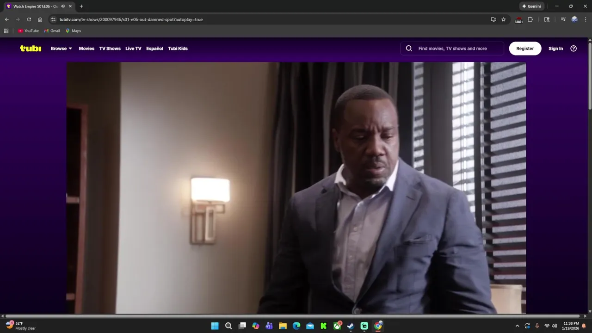Open File Explorer from the taskbar

[283, 326]
